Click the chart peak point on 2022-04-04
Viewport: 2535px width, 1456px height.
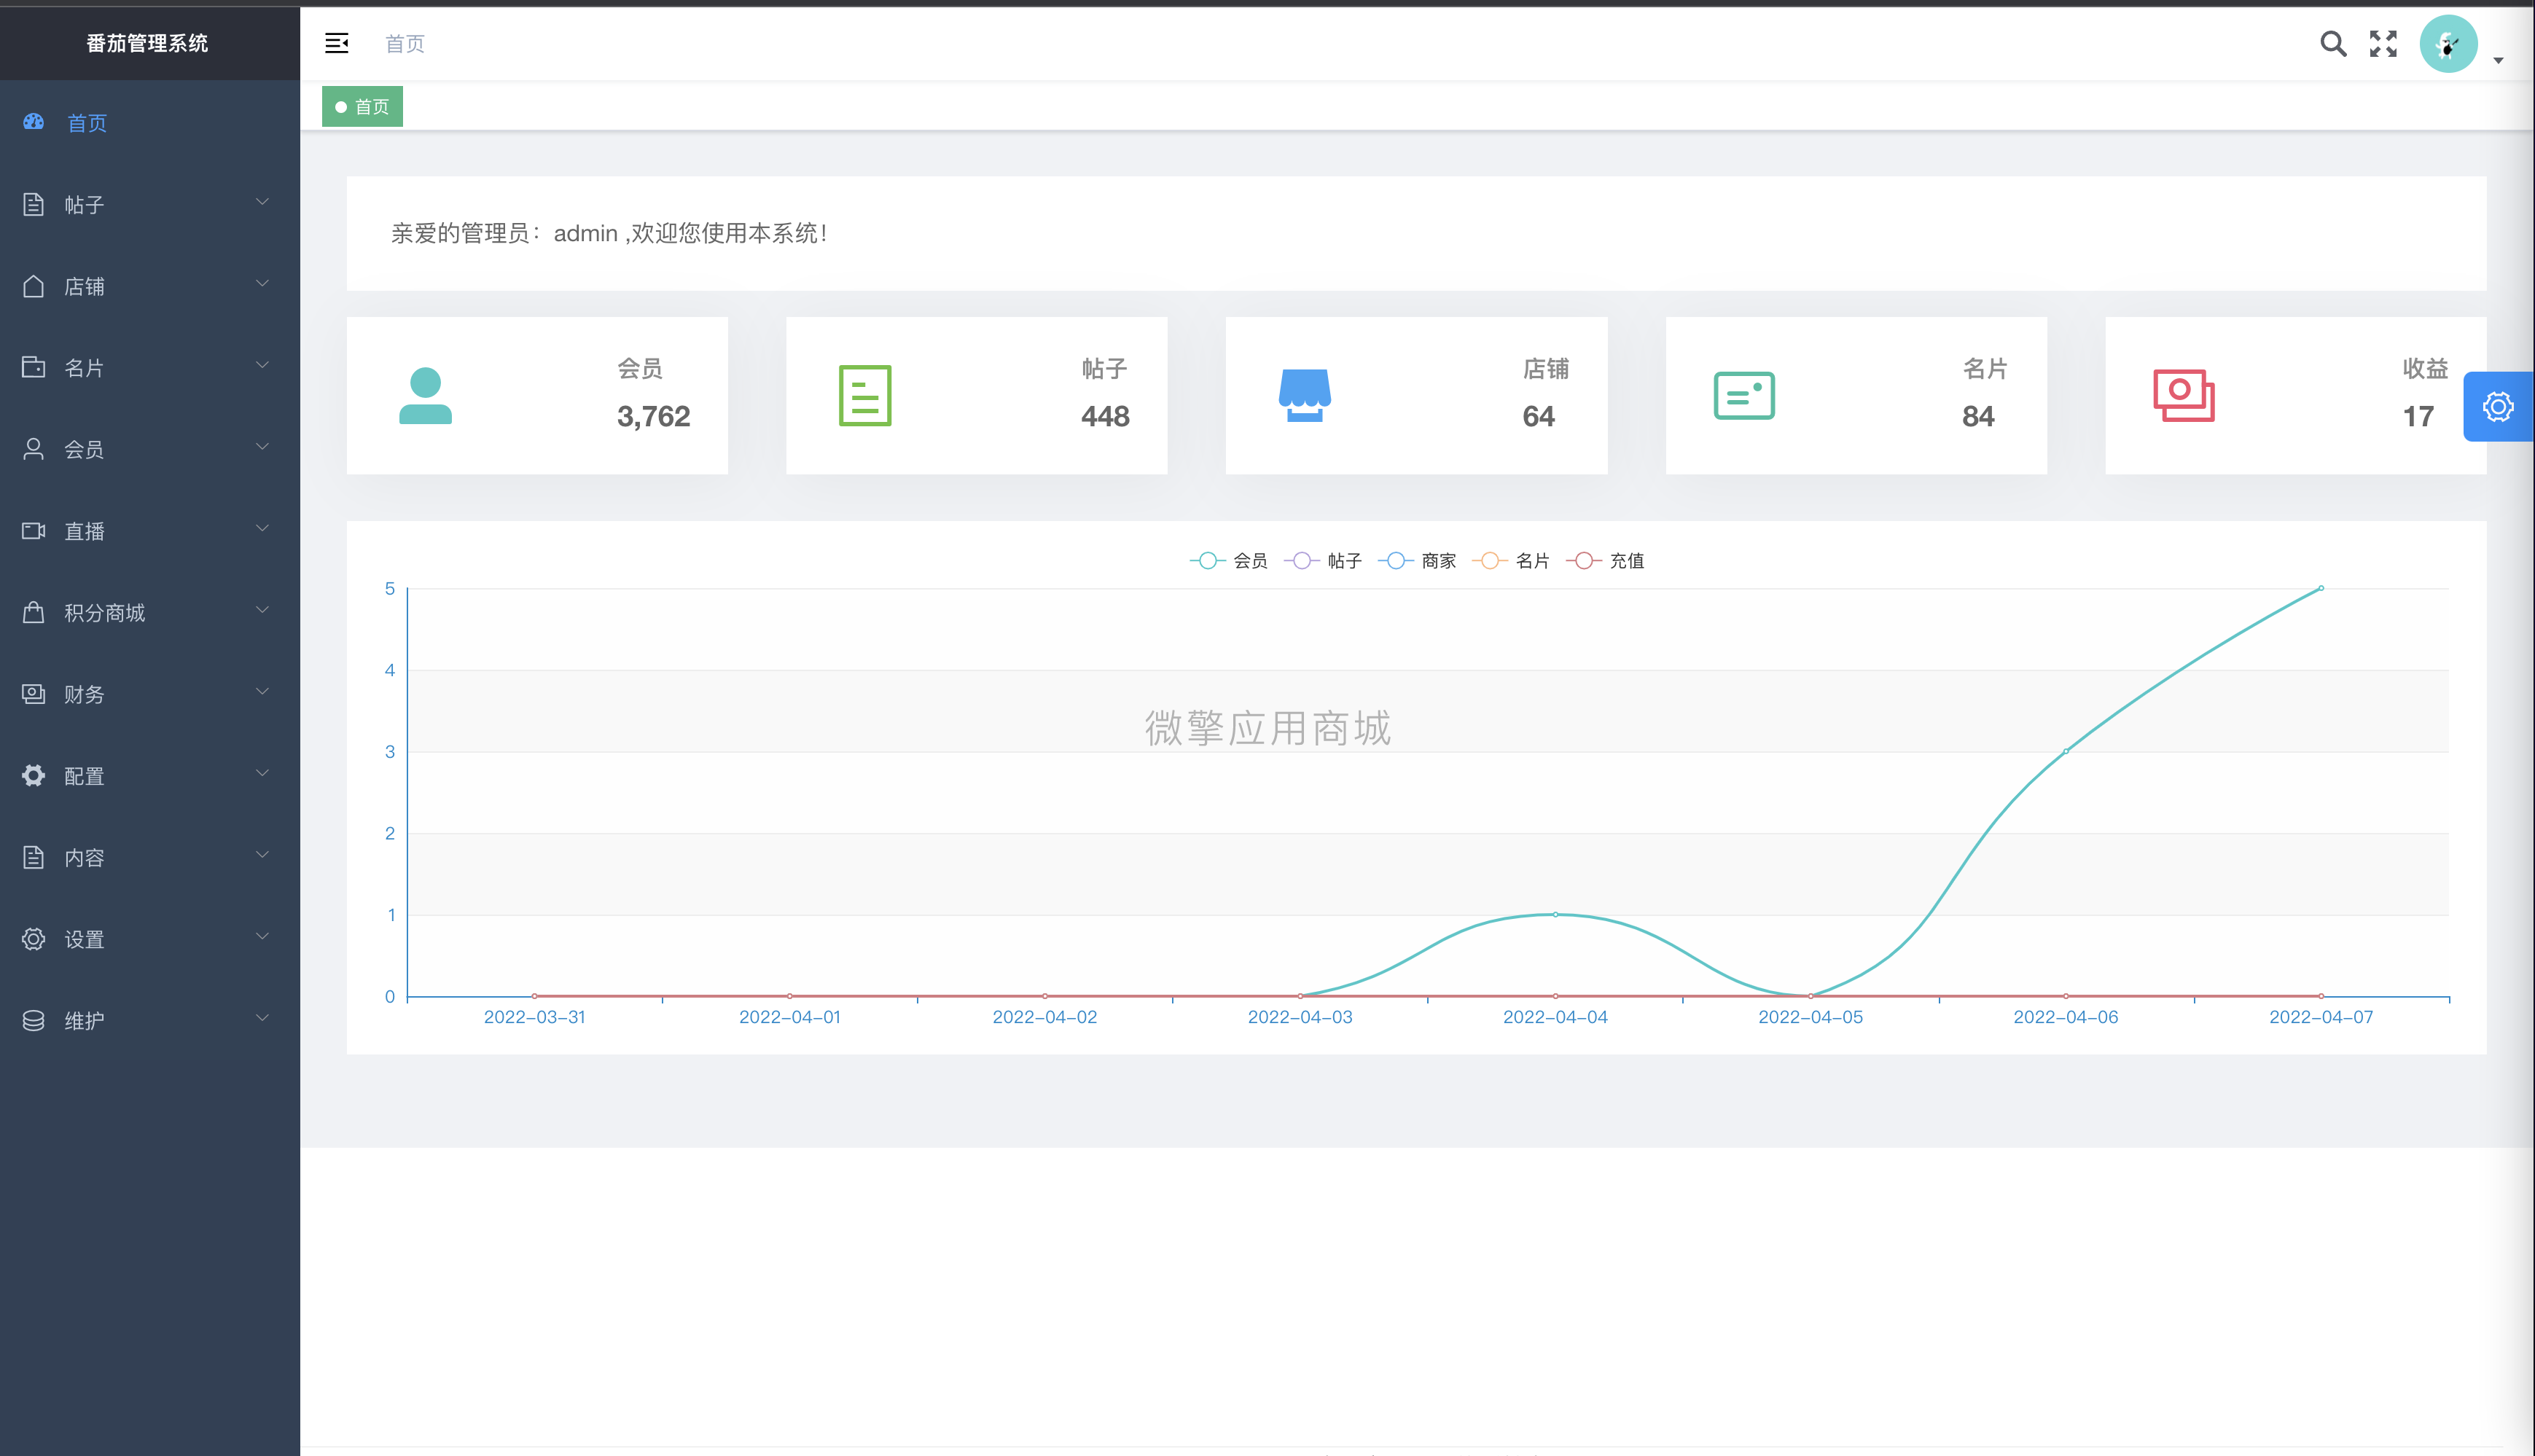tap(1555, 914)
